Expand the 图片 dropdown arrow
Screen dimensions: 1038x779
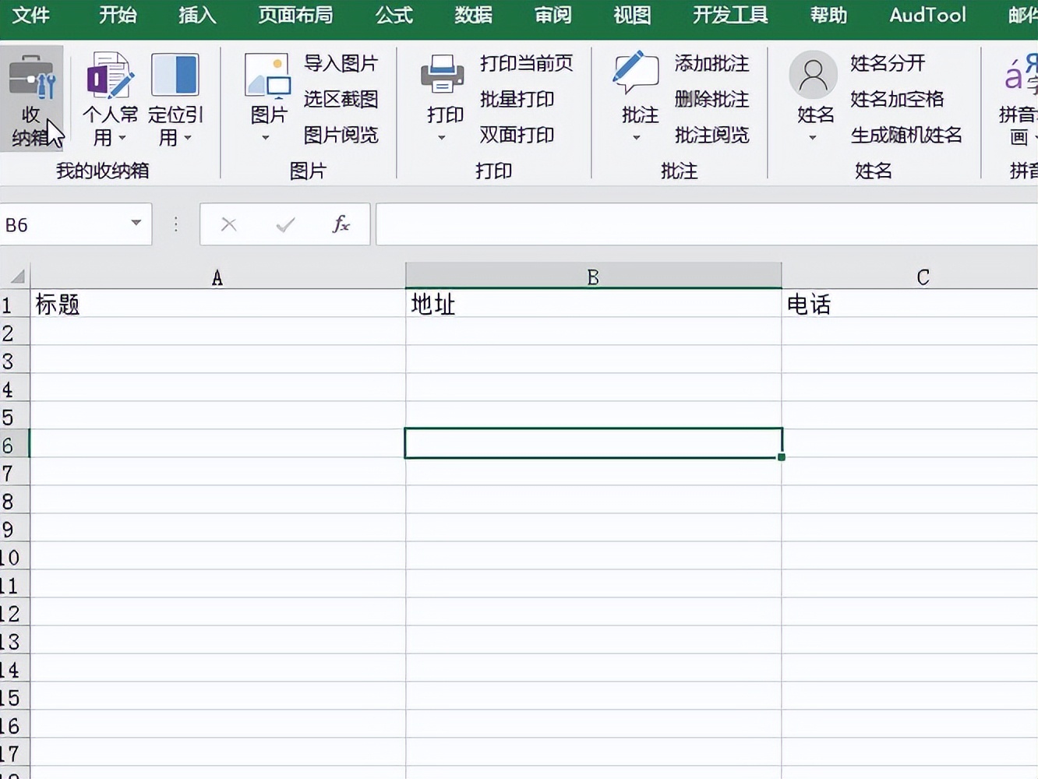coord(266,138)
